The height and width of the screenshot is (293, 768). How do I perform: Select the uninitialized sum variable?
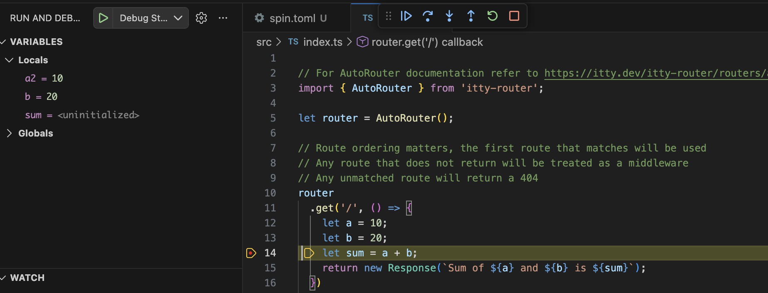(82, 115)
